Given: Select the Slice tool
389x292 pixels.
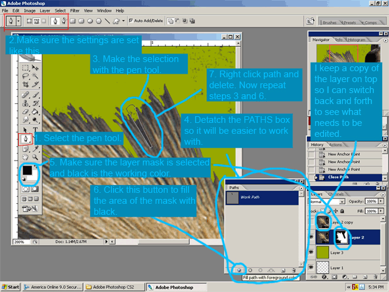Looking at the screenshot, I should click(35, 85).
